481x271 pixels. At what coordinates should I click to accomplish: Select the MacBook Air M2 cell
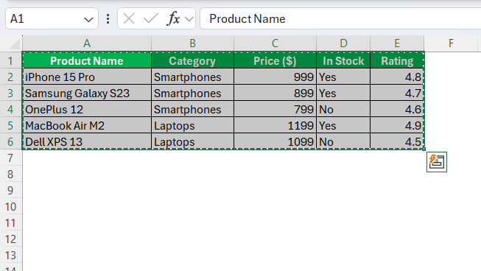point(87,125)
